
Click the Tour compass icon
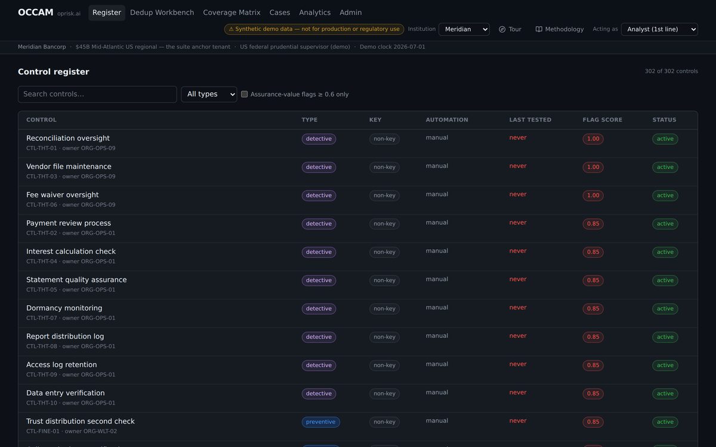[x=502, y=29]
